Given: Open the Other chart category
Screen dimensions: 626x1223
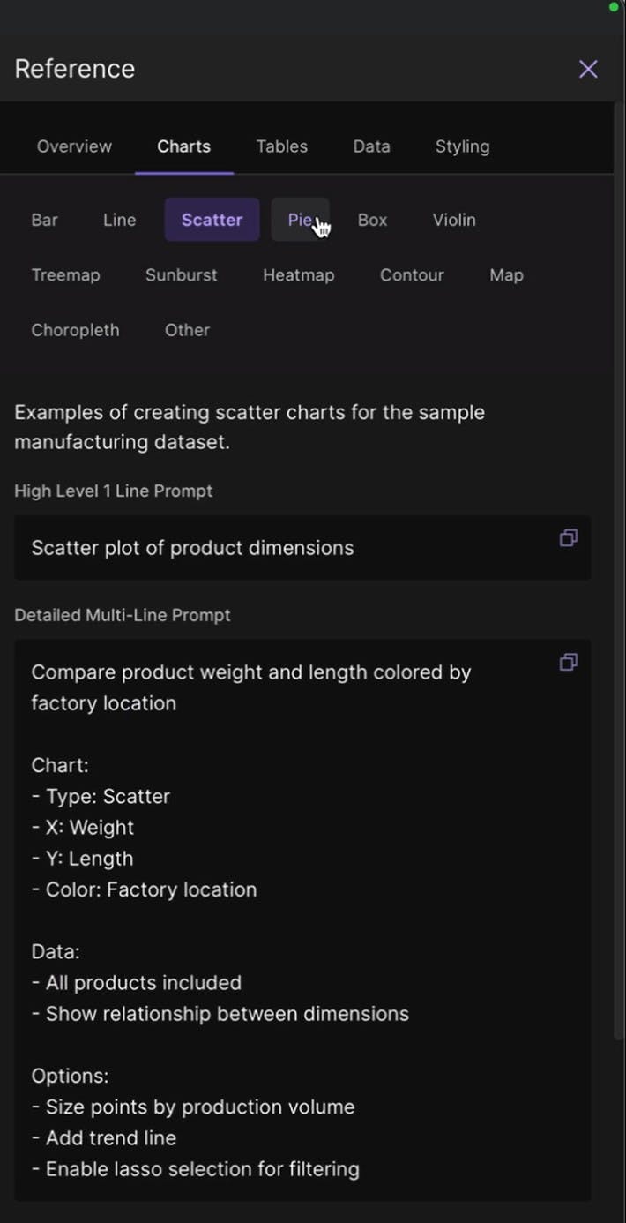Looking at the screenshot, I should [187, 329].
